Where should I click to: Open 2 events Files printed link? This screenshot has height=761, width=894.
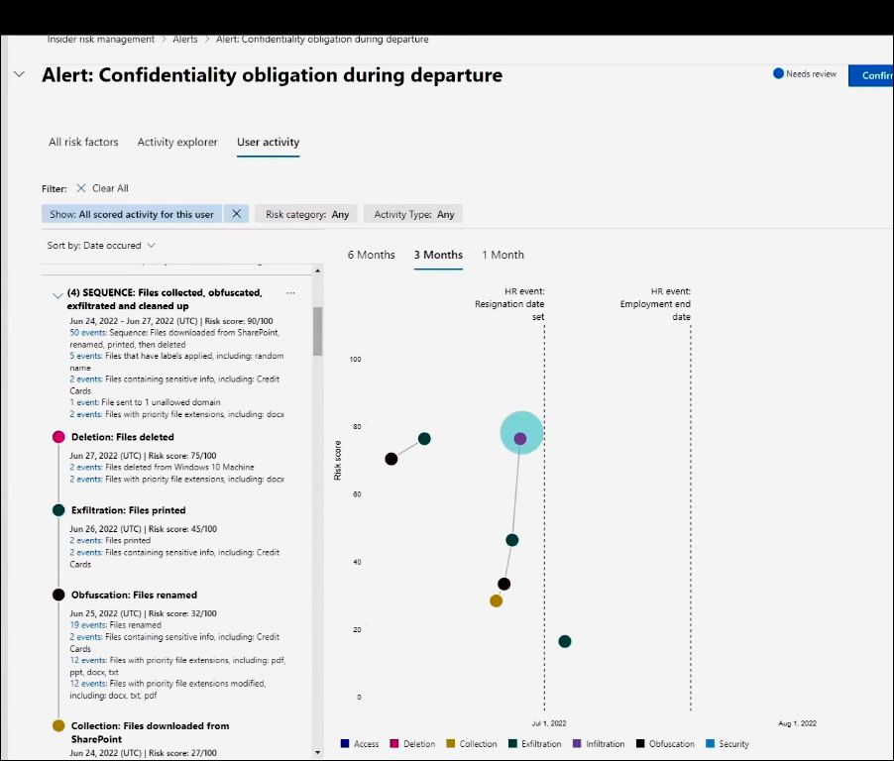tap(86, 540)
